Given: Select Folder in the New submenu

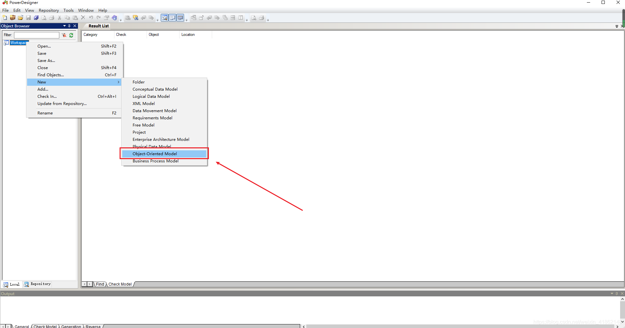Looking at the screenshot, I should tap(165, 82).
